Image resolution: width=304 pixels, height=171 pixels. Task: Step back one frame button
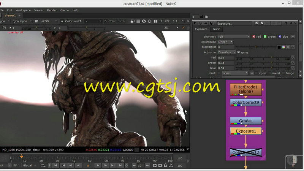[x=71, y=166]
